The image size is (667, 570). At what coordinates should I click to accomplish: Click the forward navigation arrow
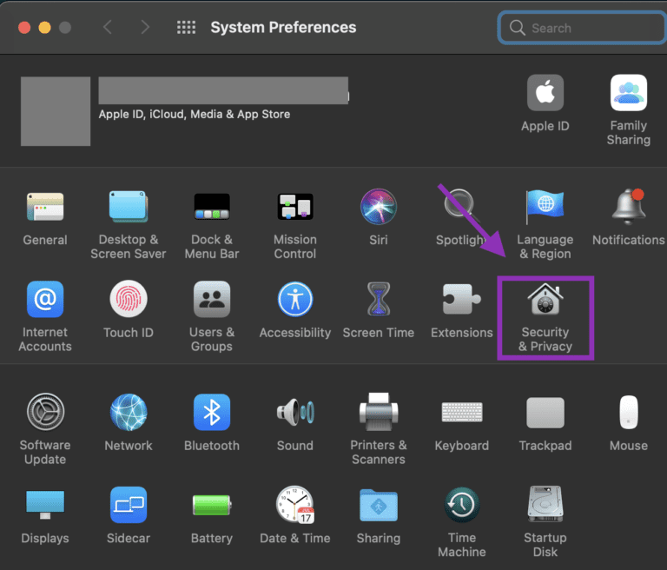coord(145,27)
